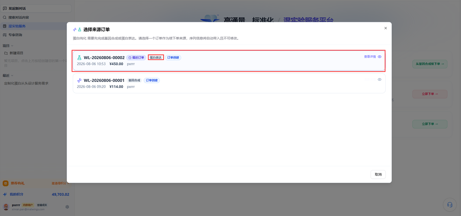This screenshot has height=216, width=461.
Task: Open 查看详情 for the first order
Action: pyautogui.click(x=370, y=57)
